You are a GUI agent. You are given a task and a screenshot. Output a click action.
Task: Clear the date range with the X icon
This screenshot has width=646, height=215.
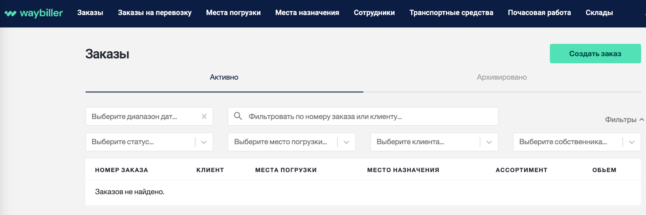coord(204,117)
